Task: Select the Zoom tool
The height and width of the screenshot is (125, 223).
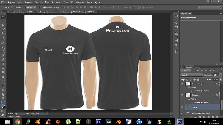Action: click(x=3, y=99)
